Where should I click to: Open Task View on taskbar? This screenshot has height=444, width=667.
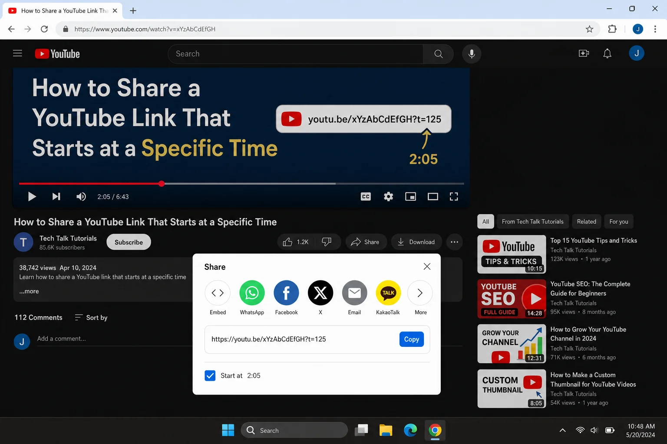pyautogui.click(x=361, y=430)
